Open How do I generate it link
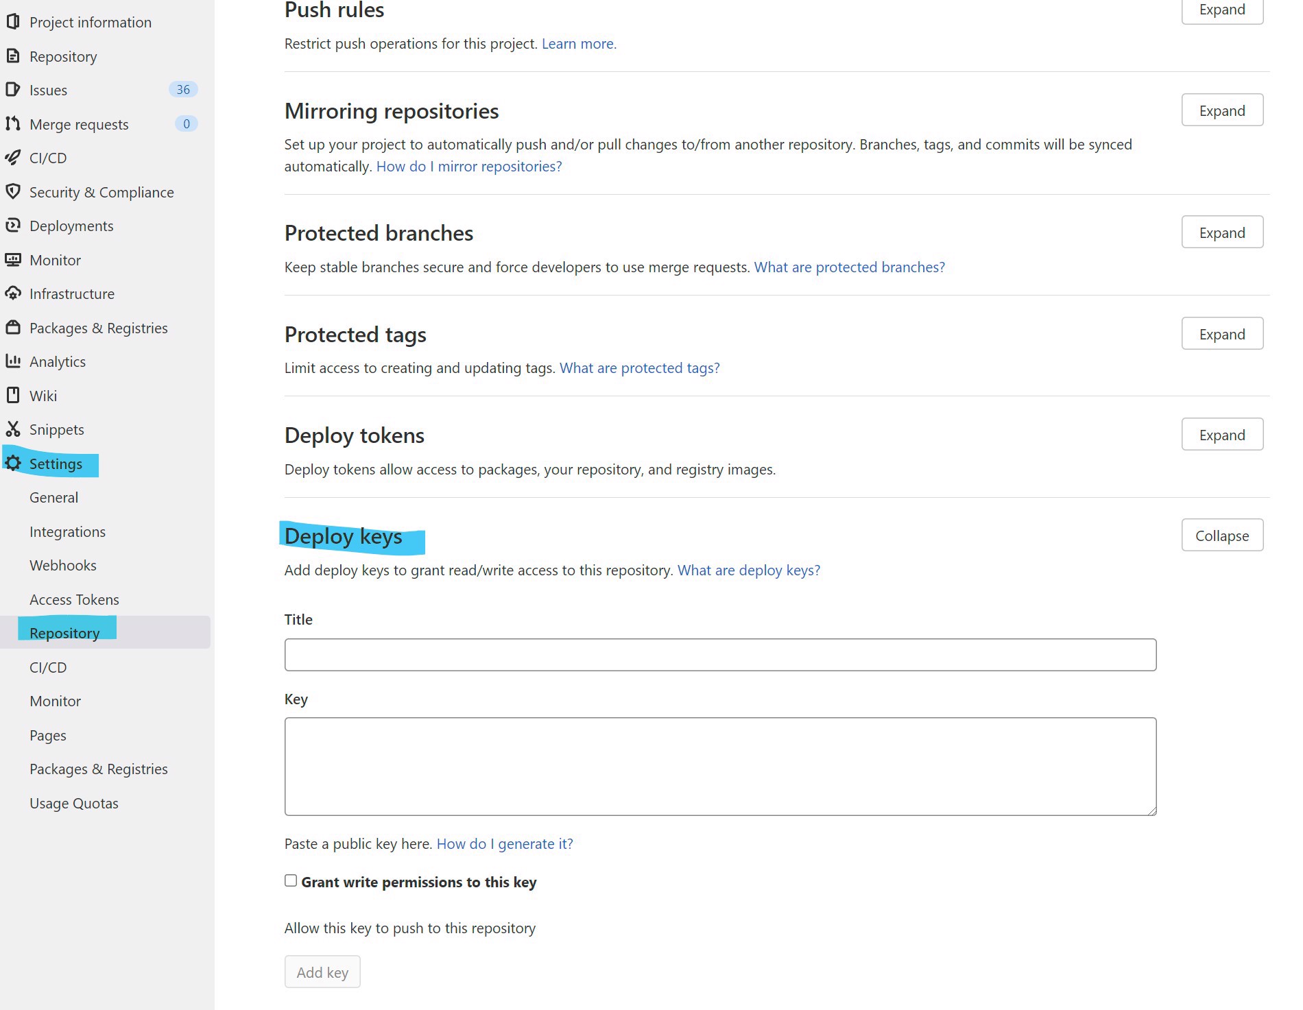 click(x=505, y=843)
